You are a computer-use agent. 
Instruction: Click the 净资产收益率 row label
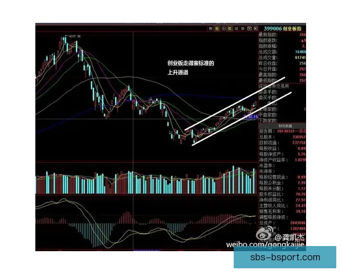(x=273, y=160)
